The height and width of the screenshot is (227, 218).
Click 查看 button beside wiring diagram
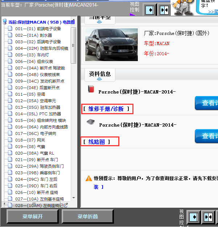click(206, 136)
